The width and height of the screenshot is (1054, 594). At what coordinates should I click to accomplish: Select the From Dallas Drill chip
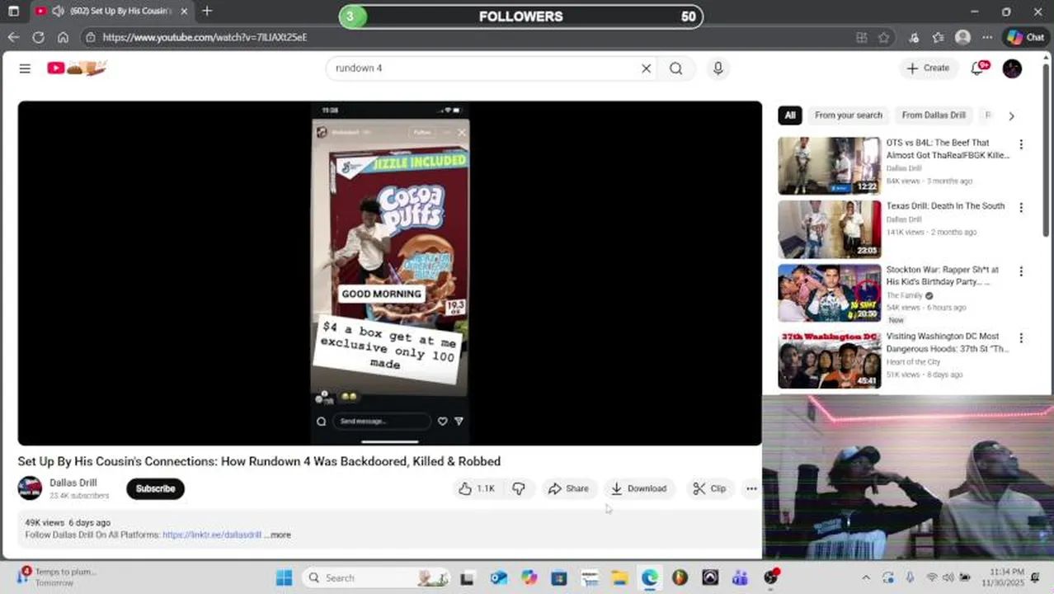point(934,115)
